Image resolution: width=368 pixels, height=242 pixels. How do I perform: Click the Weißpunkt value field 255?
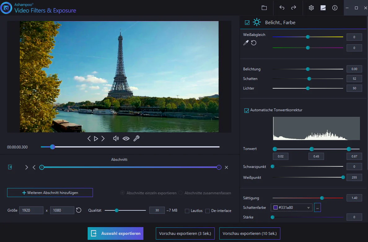(x=354, y=178)
